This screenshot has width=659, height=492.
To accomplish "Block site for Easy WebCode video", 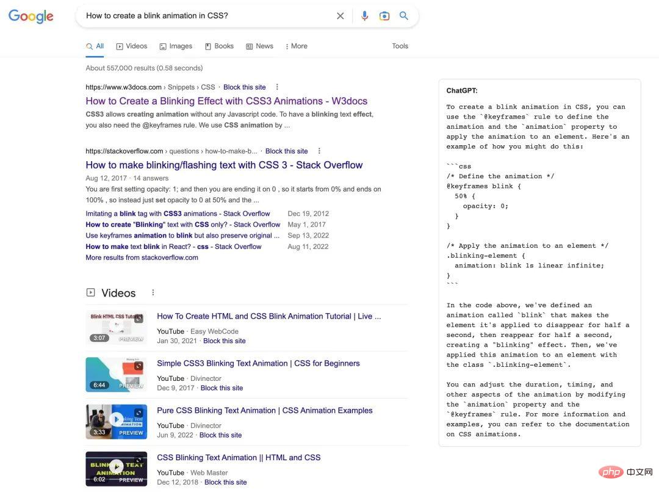I will (x=225, y=341).
